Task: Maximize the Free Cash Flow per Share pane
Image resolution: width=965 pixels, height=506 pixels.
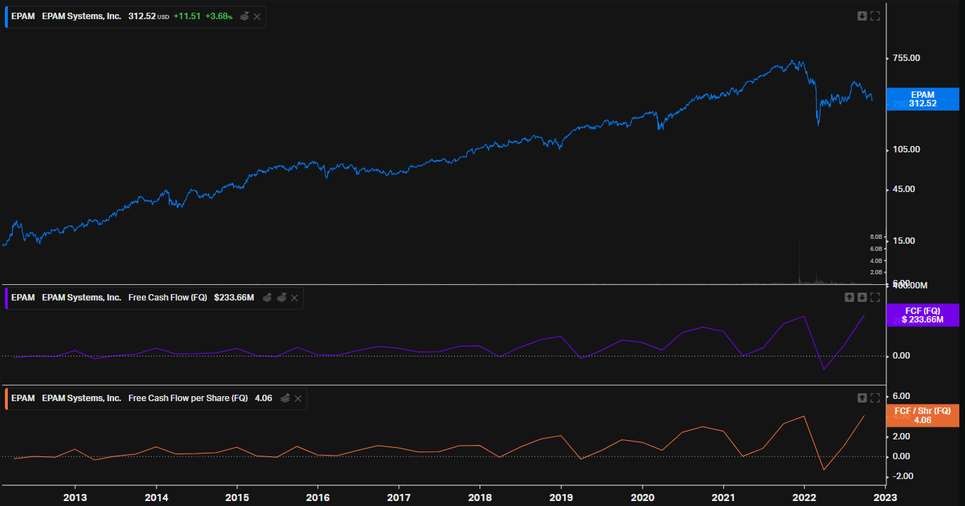Action: (875, 398)
